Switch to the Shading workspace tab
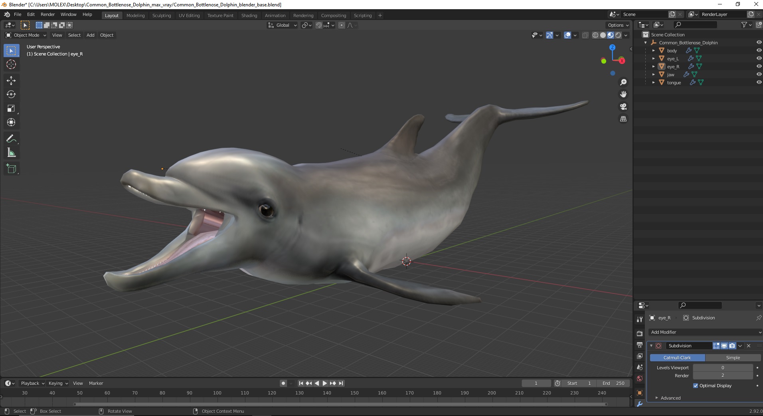The height and width of the screenshot is (416, 763). coord(249,16)
